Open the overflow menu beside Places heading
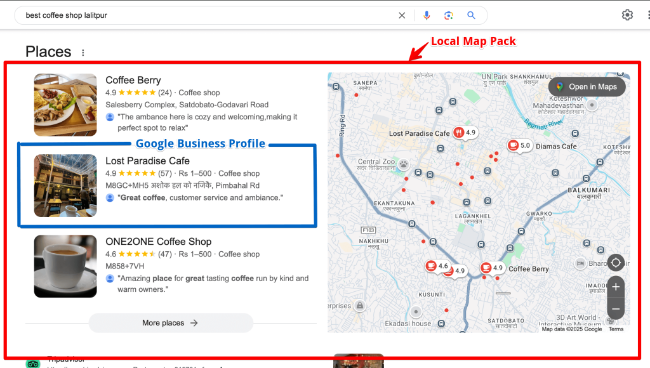The image size is (650, 368). tap(83, 51)
